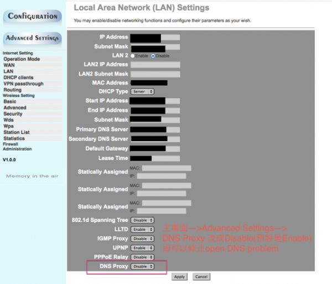Screen dimensions: 332x284
Task: Open the IGMP Proxy dropdown
Action: coord(143,239)
